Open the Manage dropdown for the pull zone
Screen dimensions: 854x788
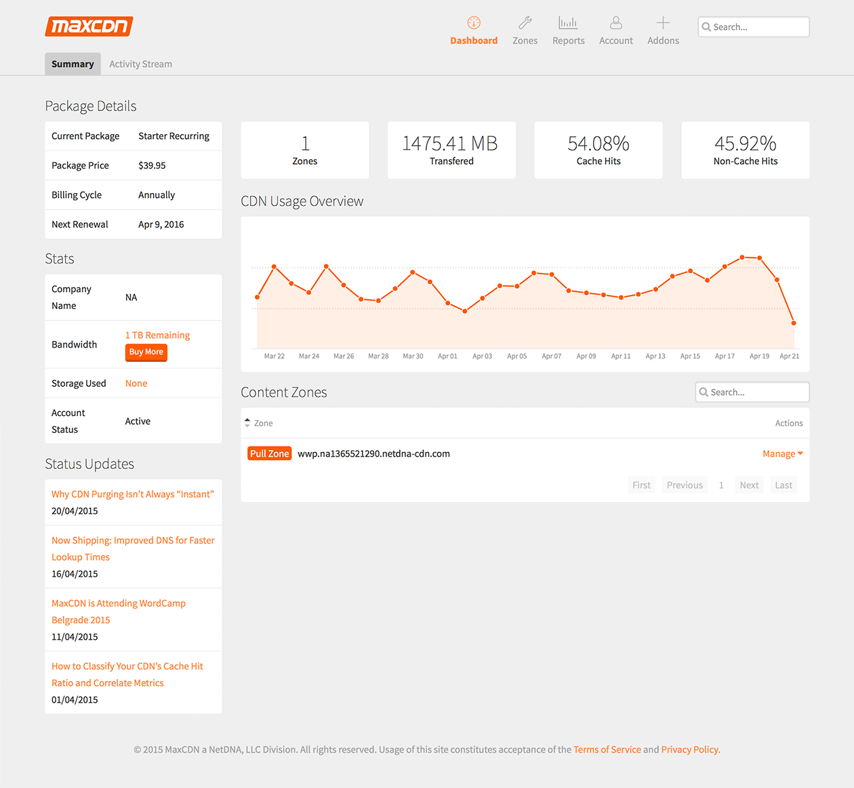pyautogui.click(x=783, y=454)
